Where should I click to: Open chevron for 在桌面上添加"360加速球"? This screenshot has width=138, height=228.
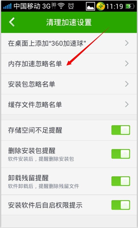pos(127,43)
